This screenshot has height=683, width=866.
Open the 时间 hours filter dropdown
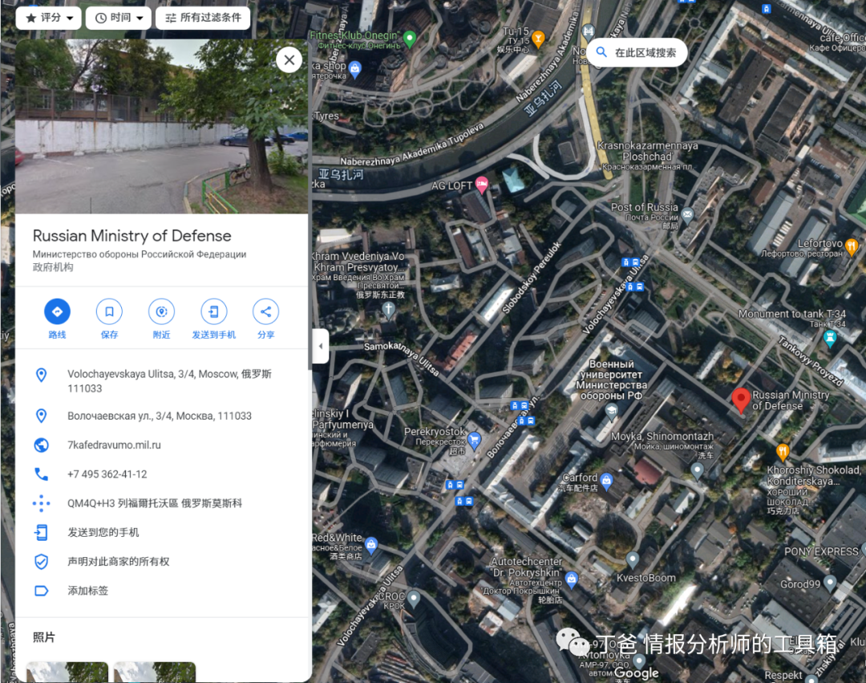coord(119,18)
